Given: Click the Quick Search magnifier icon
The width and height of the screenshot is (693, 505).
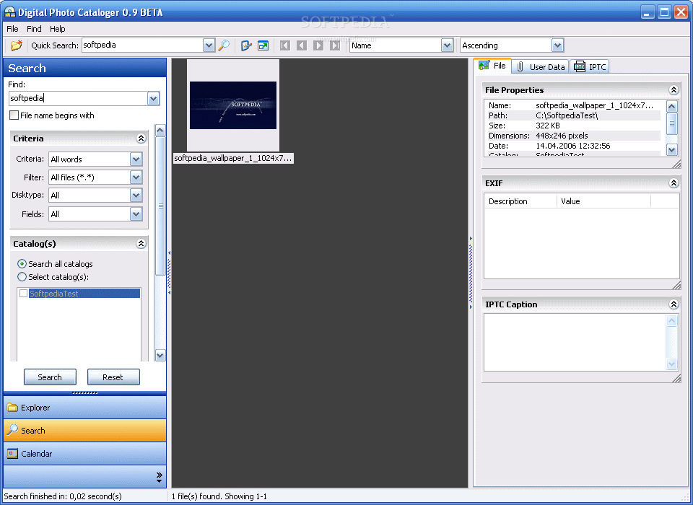Looking at the screenshot, I should (x=224, y=45).
